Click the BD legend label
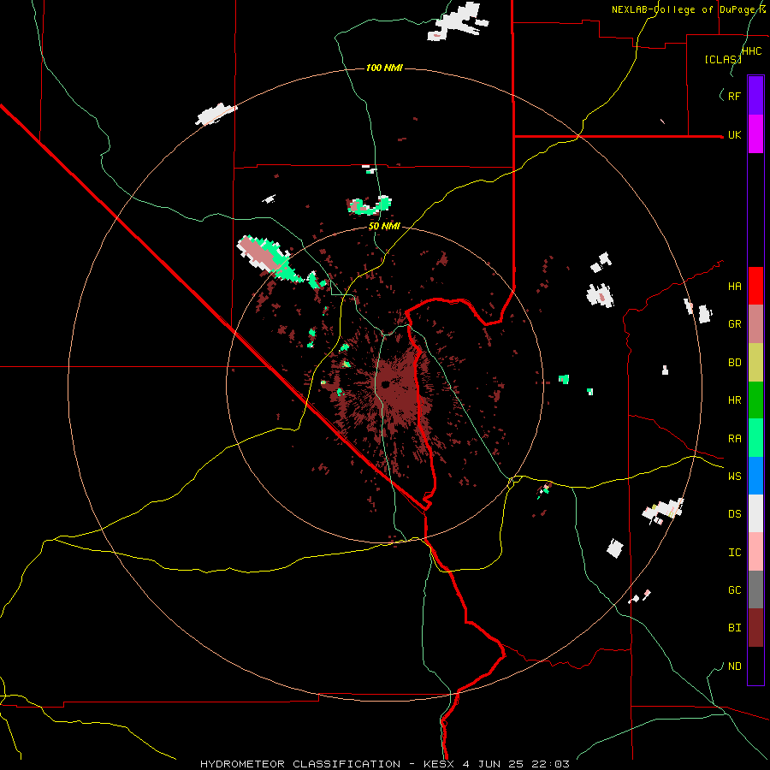Image resolution: width=770 pixels, height=770 pixels. click(734, 363)
